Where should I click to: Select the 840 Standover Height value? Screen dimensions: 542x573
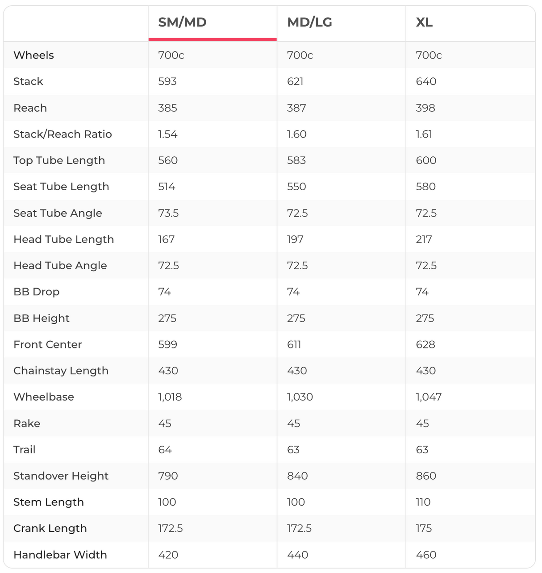pyautogui.click(x=297, y=476)
